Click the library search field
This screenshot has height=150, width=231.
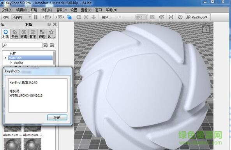(x=23, y=45)
